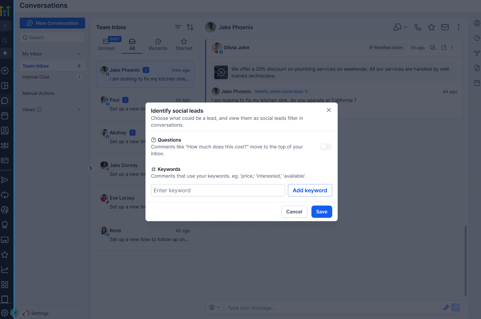Call Jake Phoenix with phone icon

[418, 27]
